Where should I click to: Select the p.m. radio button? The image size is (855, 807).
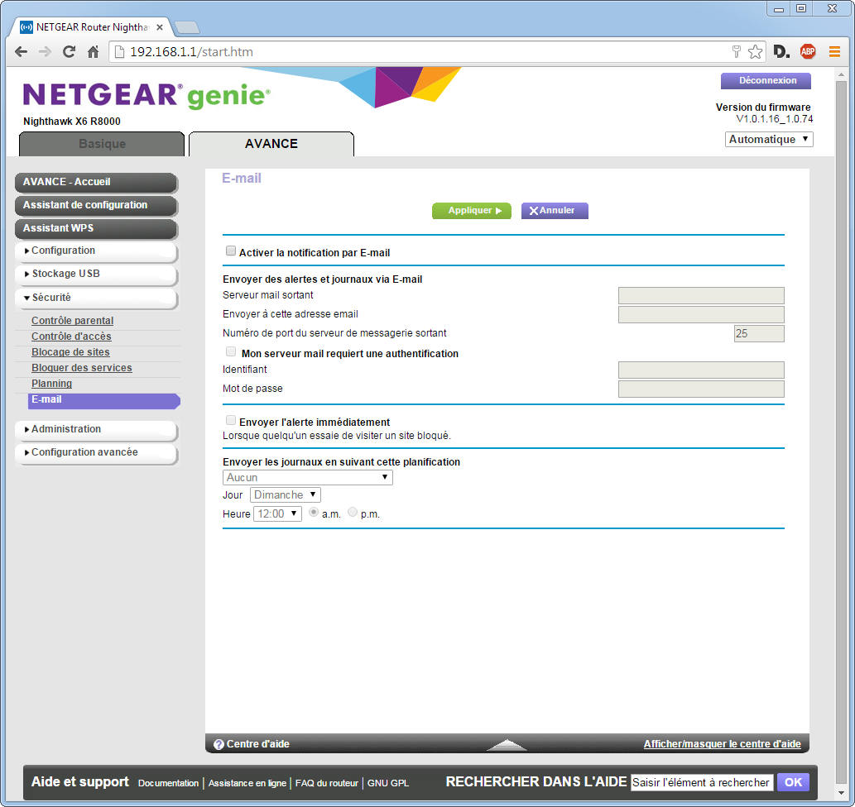(x=353, y=513)
